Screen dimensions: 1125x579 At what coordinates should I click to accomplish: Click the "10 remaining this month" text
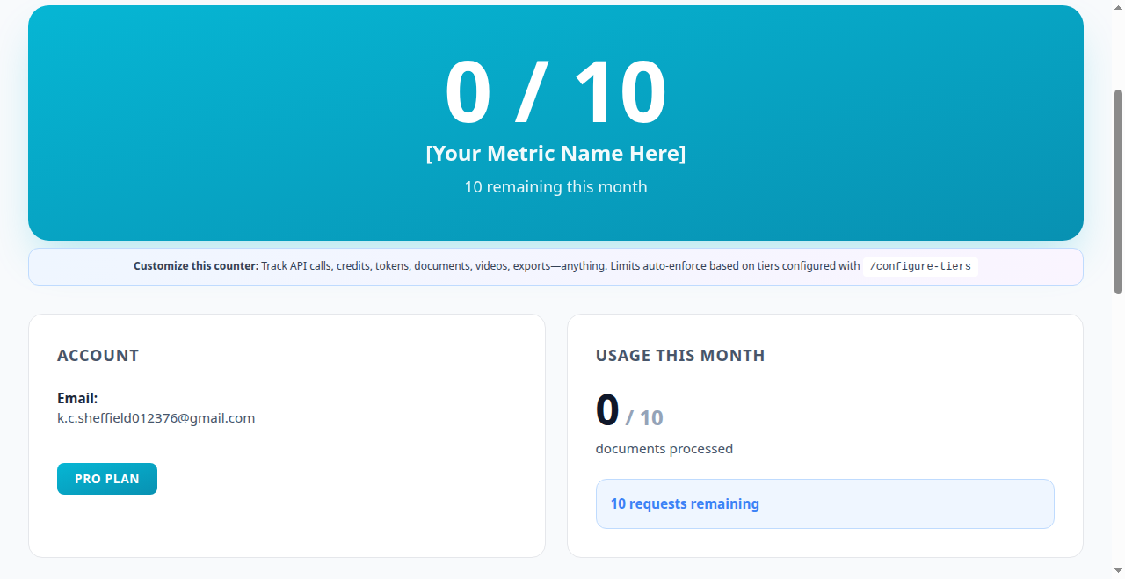pyautogui.click(x=555, y=187)
